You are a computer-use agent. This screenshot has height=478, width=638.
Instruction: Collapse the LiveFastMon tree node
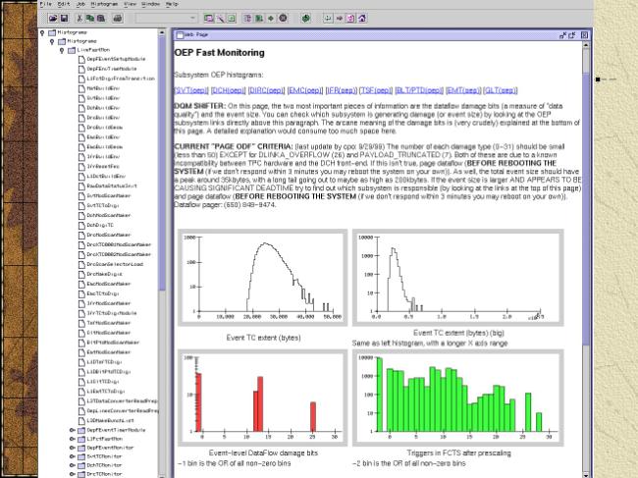coord(61,50)
